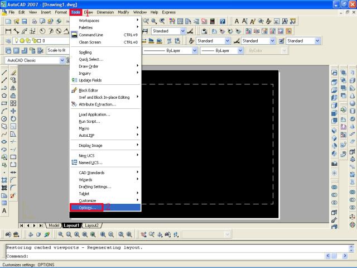This screenshot has width=357, height=268.
Task: Click Quick Select... in Tools menu
Action: (91, 59)
